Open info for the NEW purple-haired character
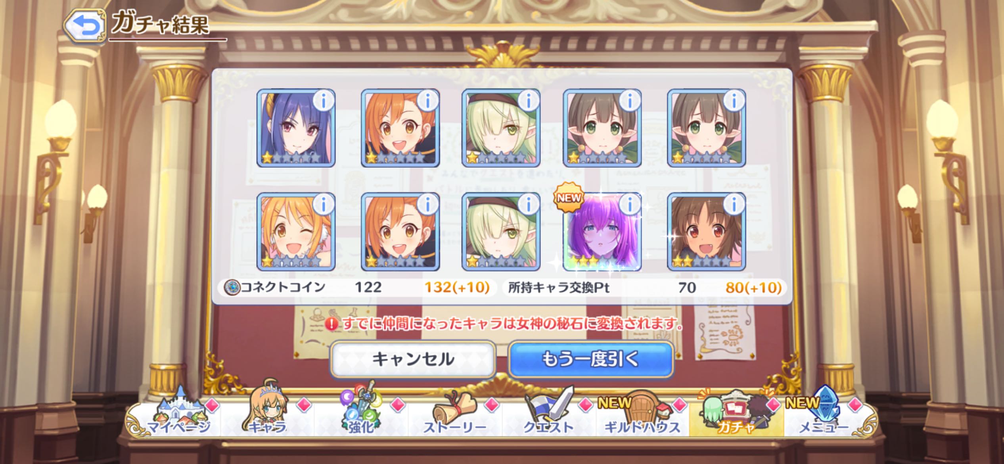Image resolution: width=1004 pixels, height=464 pixels. pos(630,205)
